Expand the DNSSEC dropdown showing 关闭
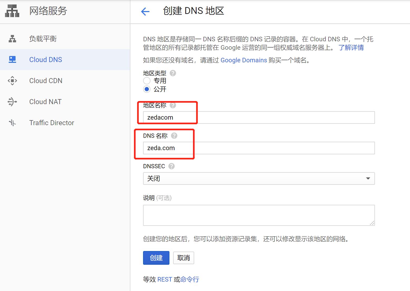Image resolution: width=410 pixels, height=291 pixels. point(258,178)
